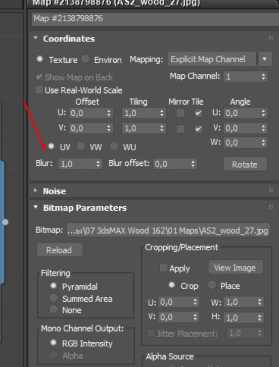279x367 pixels.
Task: Select RGB Intensity mono output
Action: coord(54,343)
